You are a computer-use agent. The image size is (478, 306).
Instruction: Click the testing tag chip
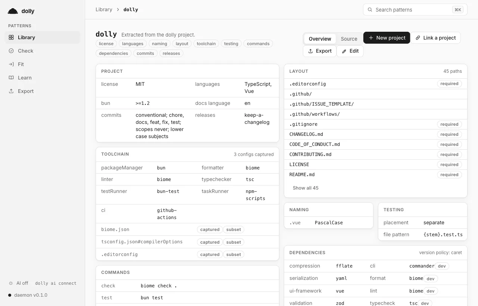pyautogui.click(x=231, y=44)
